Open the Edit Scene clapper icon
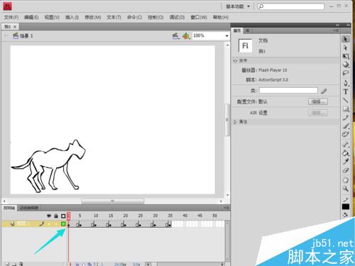355x266 pixels. (x=175, y=36)
